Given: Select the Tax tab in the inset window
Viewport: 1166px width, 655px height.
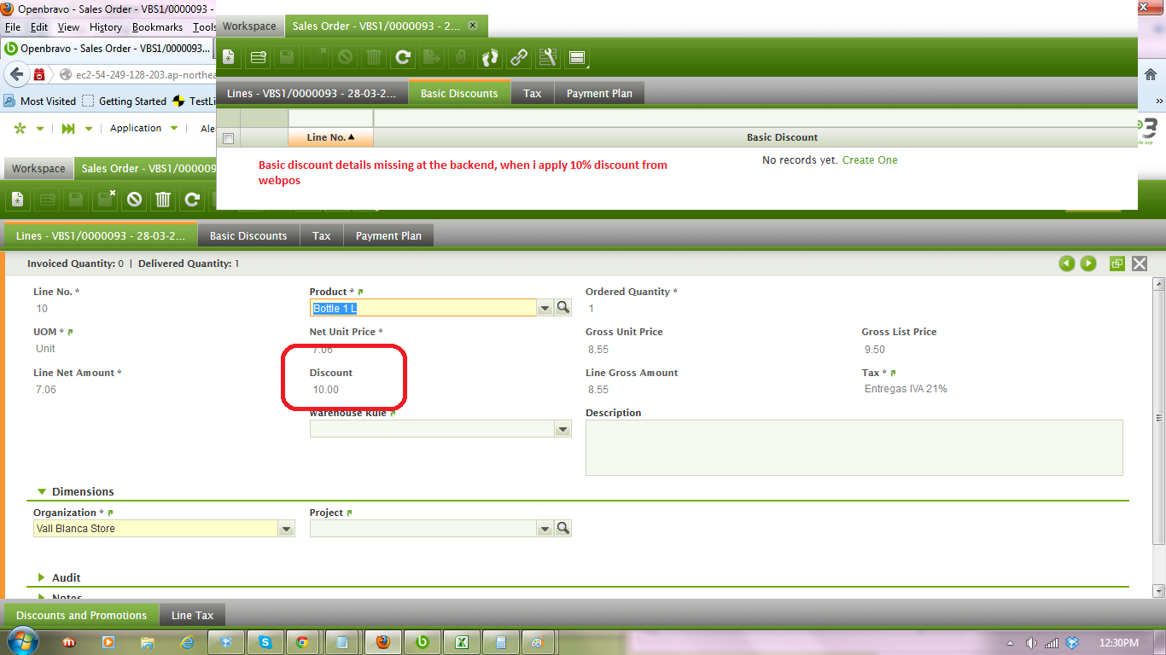Looking at the screenshot, I should (533, 93).
